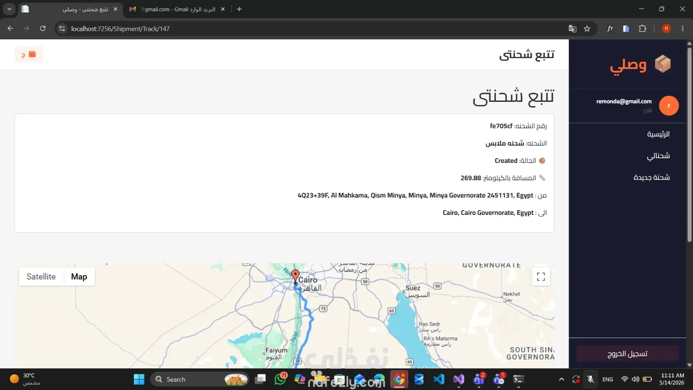Click the wallet icon in header
The width and height of the screenshot is (693, 390).
tap(32, 54)
